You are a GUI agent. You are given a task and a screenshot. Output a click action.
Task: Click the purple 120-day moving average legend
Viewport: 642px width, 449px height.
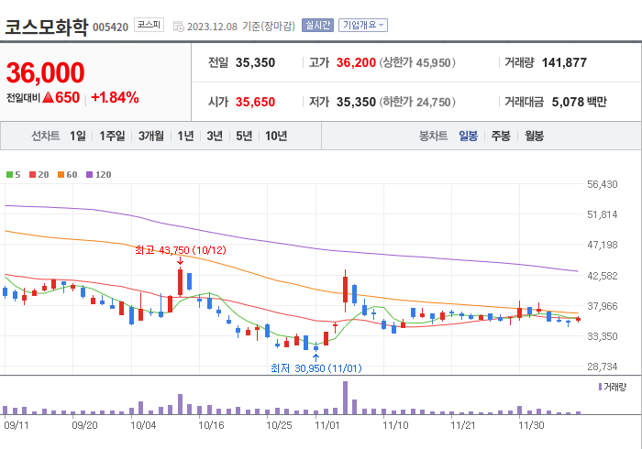(x=99, y=175)
